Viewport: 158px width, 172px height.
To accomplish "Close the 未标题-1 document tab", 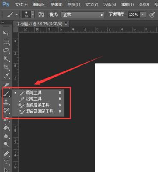I will click(x=66, y=24).
